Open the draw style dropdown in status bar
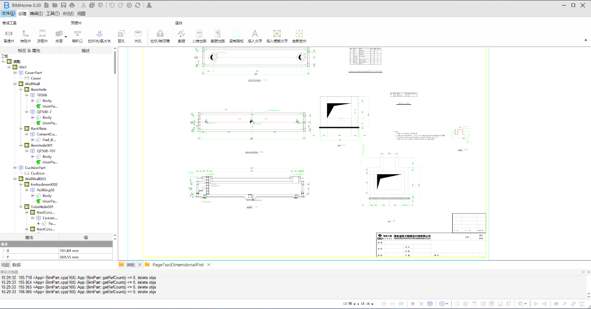This screenshot has height=309, width=591. pyautogui.click(x=447, y=303)
